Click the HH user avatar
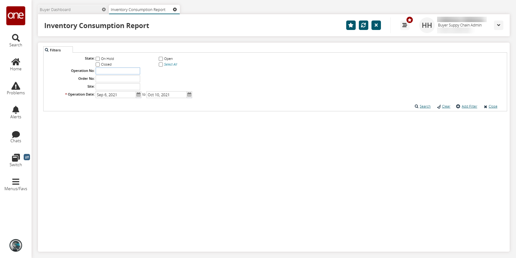This screenshot has height=258, width=516. point(427,25)
